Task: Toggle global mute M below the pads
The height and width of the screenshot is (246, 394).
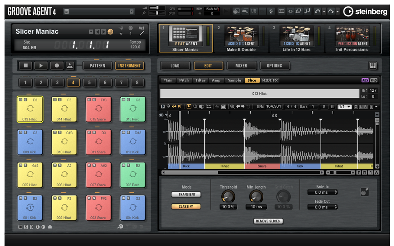Action: point(20,227)
